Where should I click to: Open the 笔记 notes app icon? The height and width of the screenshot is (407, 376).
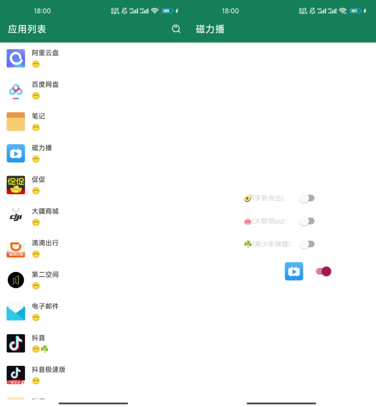click(x=16, y=122)
